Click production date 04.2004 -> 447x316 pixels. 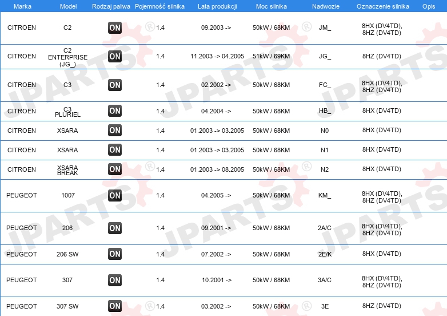point(216,111)
